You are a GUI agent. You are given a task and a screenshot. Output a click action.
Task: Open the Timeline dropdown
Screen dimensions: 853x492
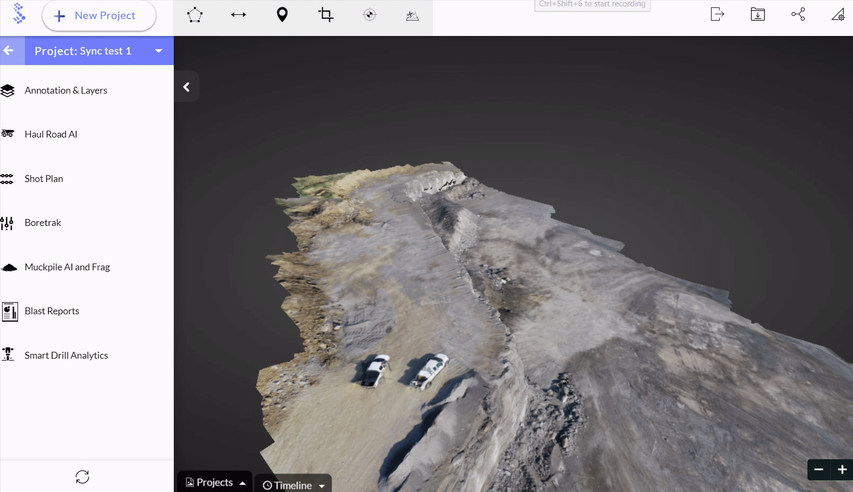[294, 485]
